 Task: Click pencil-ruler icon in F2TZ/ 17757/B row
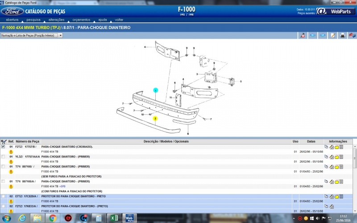332,147
